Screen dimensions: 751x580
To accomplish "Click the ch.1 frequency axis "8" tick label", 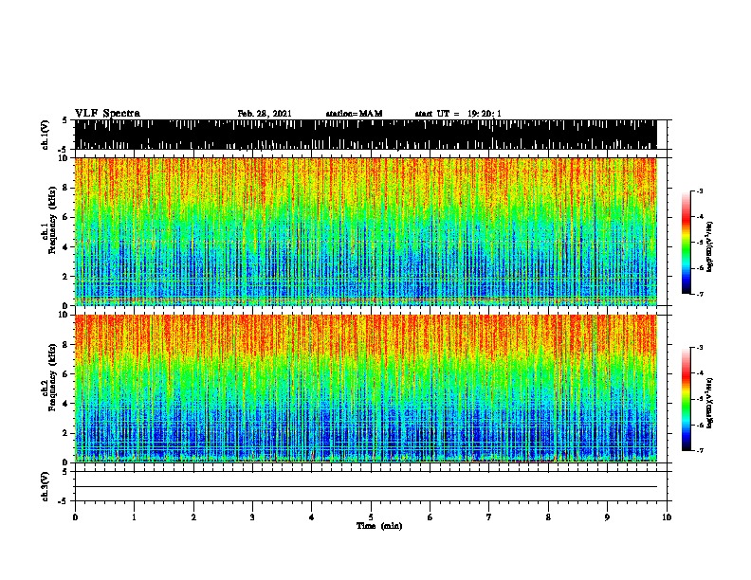I will tap(66, 188).
